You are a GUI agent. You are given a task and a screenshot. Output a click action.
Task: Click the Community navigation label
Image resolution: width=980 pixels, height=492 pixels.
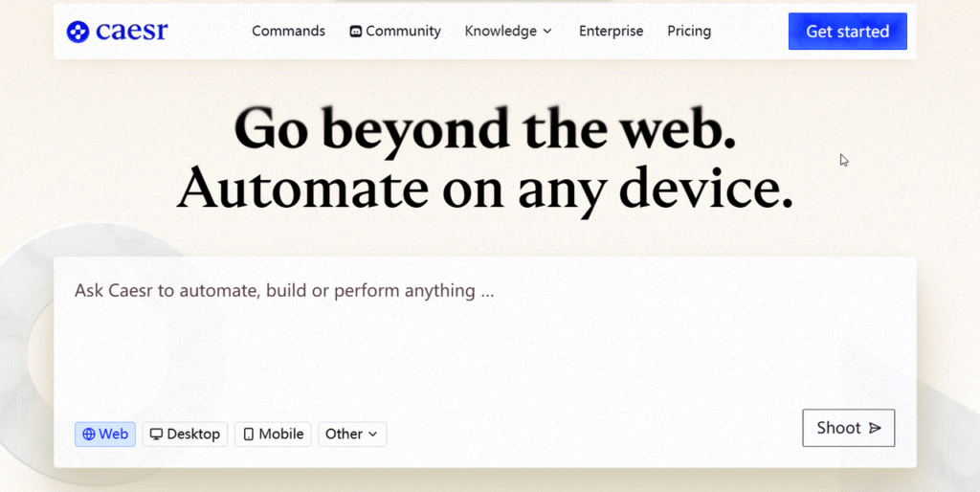coord(403,32)
